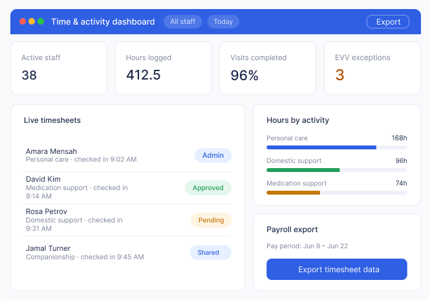The image size is (430, 300).
Task: Click the Export button in header
Action: tap(388, 22)
